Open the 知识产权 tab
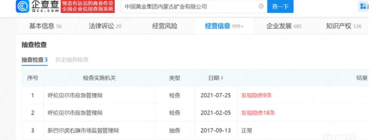 pyautogui.click(x=343, y=26)
